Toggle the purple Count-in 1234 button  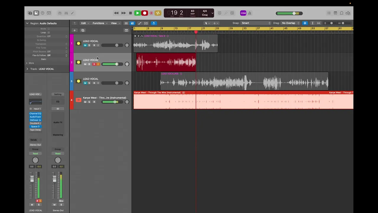tap(243, 13)
